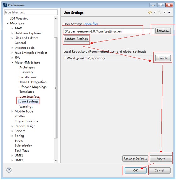This screenshot has height=180, width=176.
Task: Expand the JPA tree node
Action: coord(12,58)
